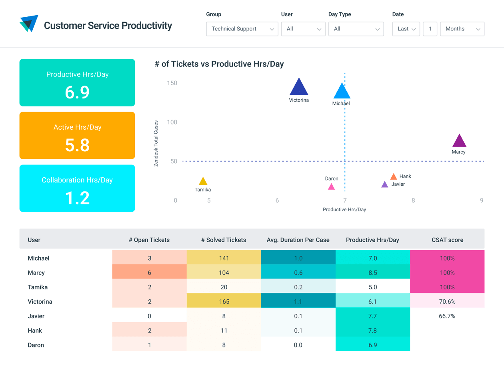Expand the Date range Last dropdown
The image size is (504, 369).
[406, 29]
